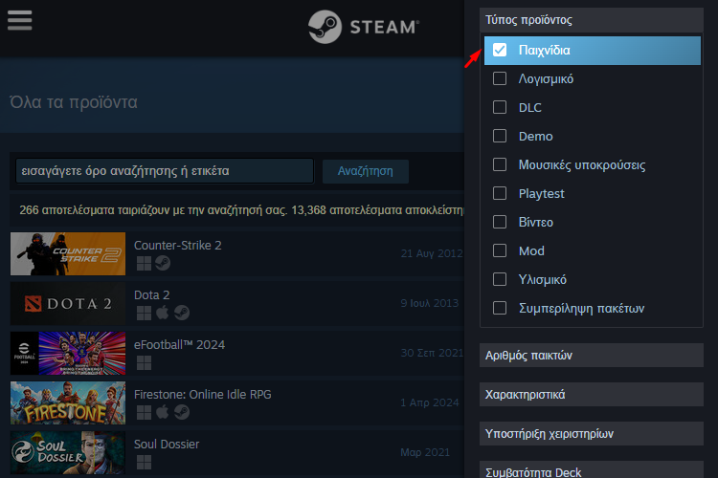Click Steam icon under Firestone

182,412
